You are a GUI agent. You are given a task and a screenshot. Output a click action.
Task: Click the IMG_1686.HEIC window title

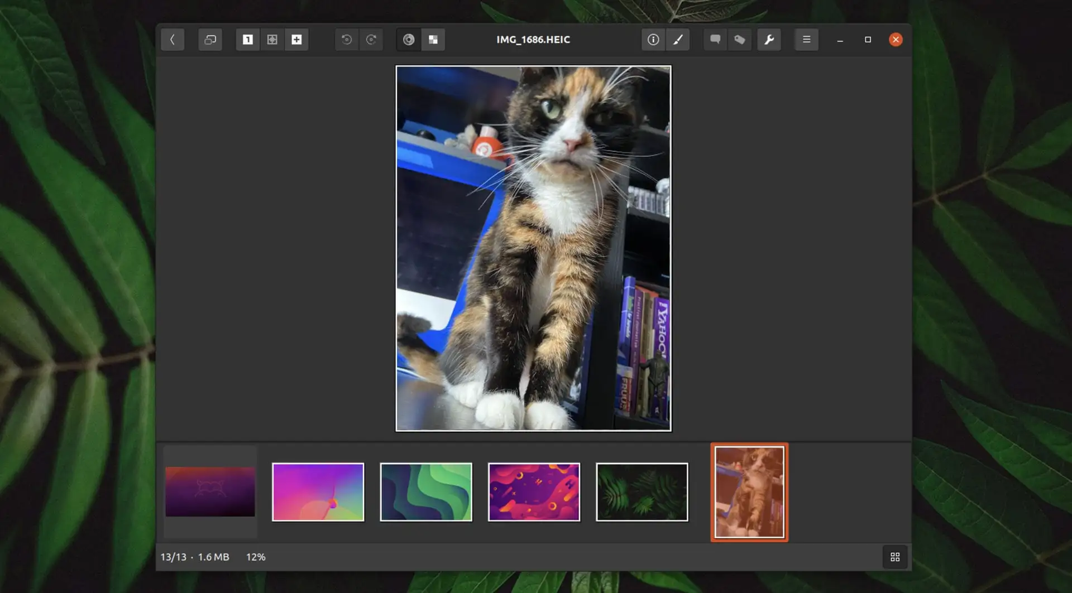[x=533, y=40]
